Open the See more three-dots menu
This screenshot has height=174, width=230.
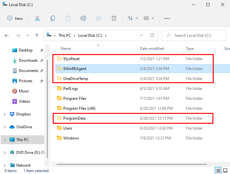pos(167,18)
